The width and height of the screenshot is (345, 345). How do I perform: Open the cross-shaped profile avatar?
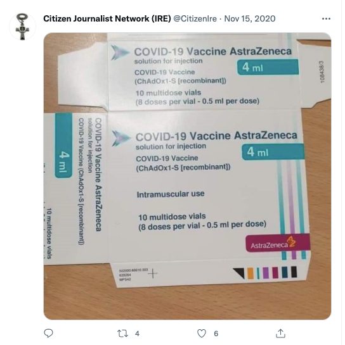pos(22,27)
